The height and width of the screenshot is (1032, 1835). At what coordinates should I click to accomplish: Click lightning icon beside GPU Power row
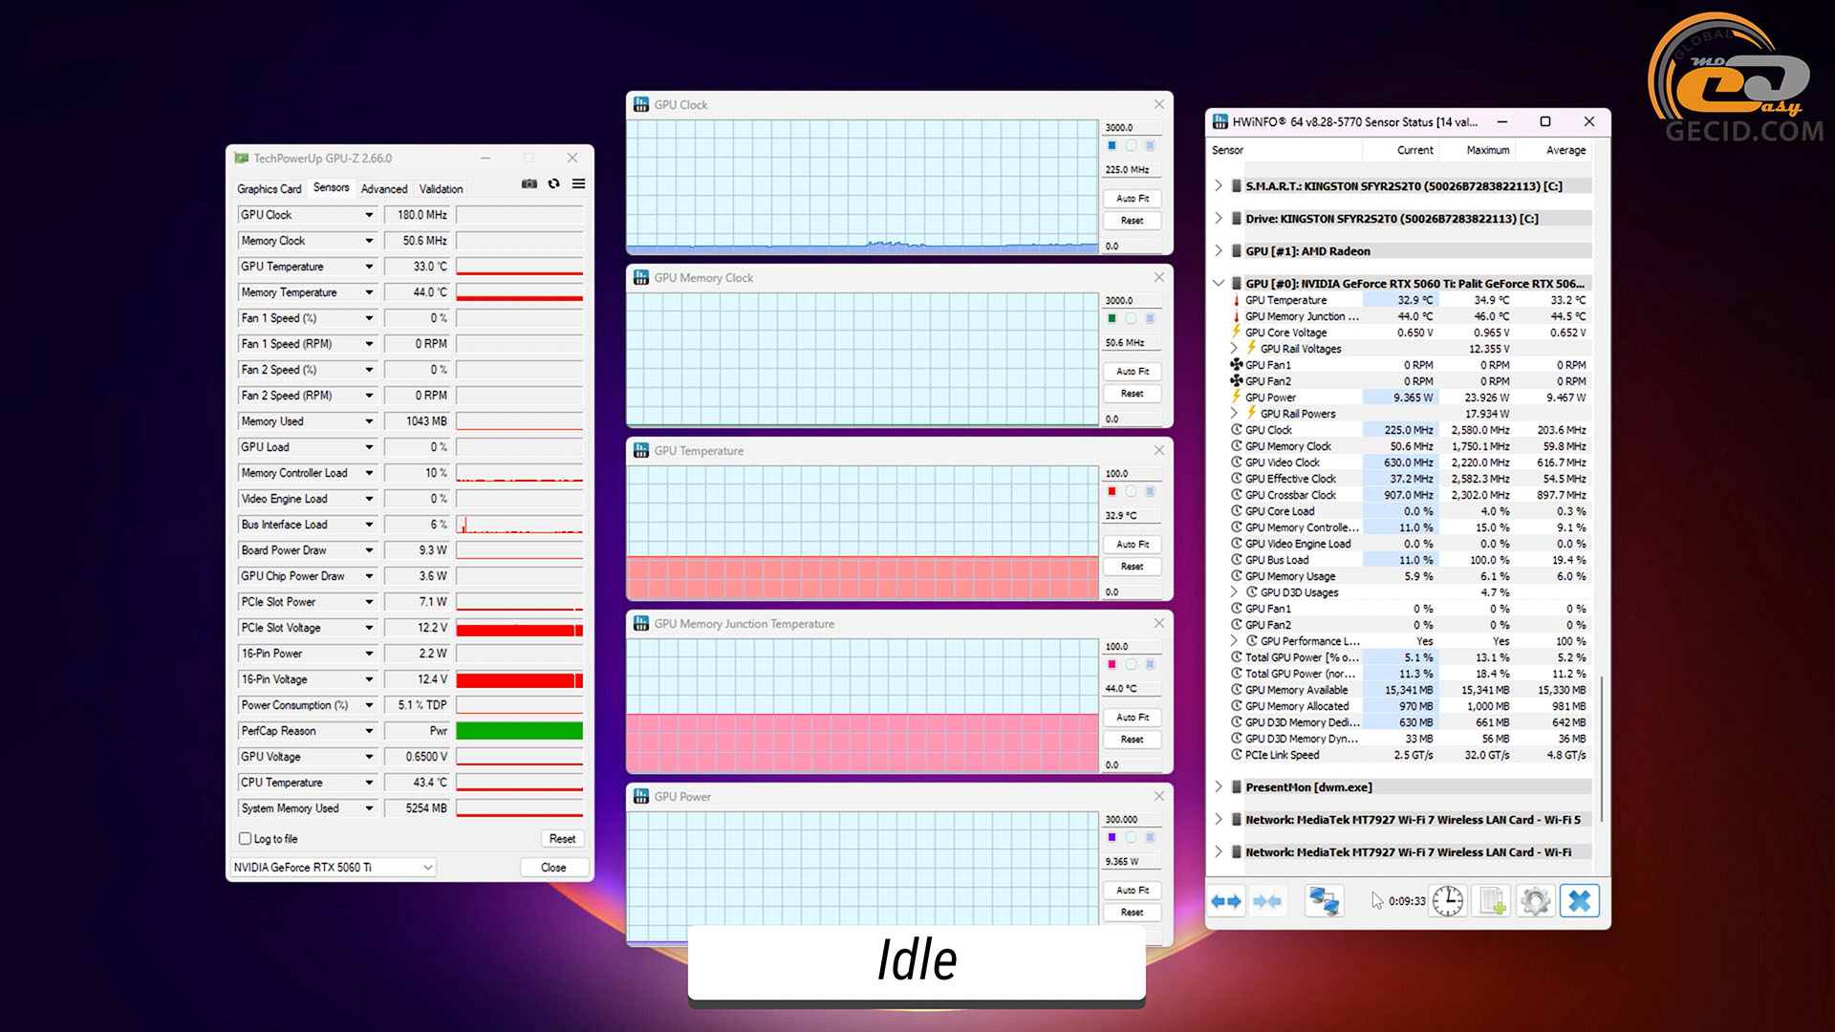coord(1237,398)
